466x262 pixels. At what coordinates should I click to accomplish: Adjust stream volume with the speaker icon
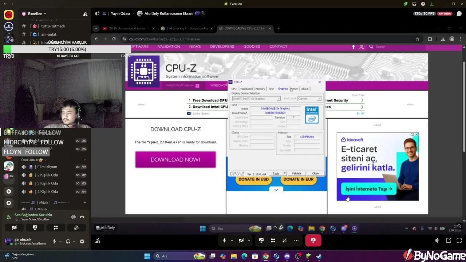click(437, 241)
